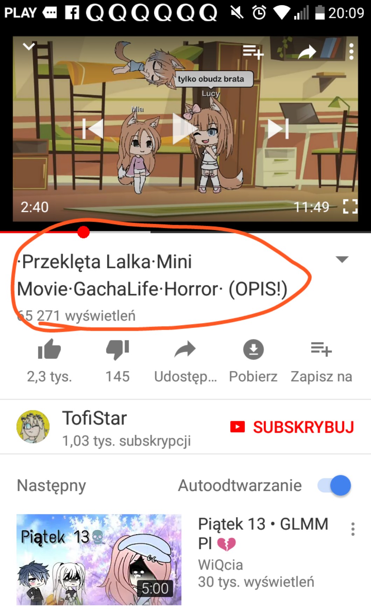Click the red progress bar scrubber handle
Screen dimensions: 371x614
point(83,232)
